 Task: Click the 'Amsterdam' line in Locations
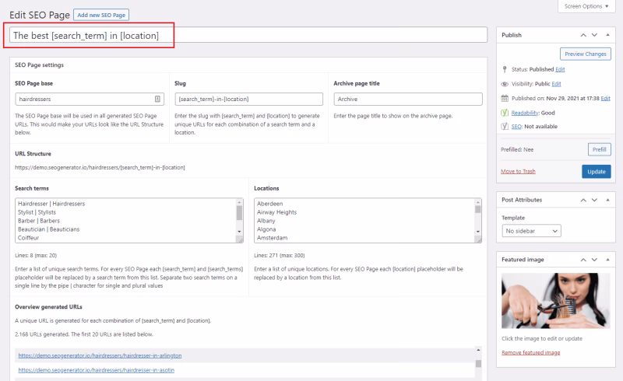272,238
